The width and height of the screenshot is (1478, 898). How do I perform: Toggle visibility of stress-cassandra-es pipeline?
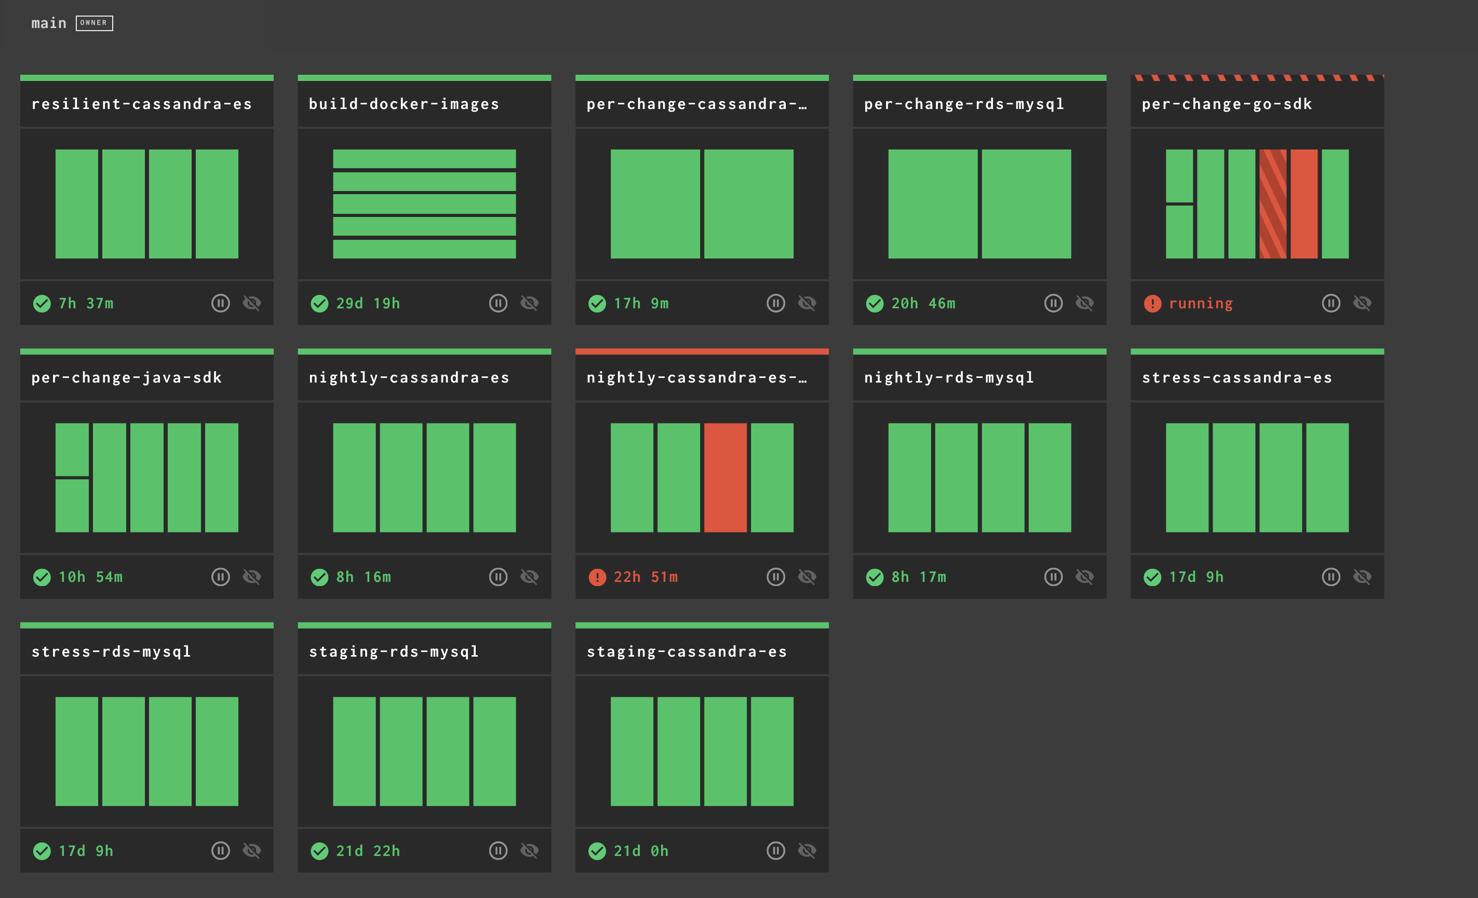pos(1362,577)
